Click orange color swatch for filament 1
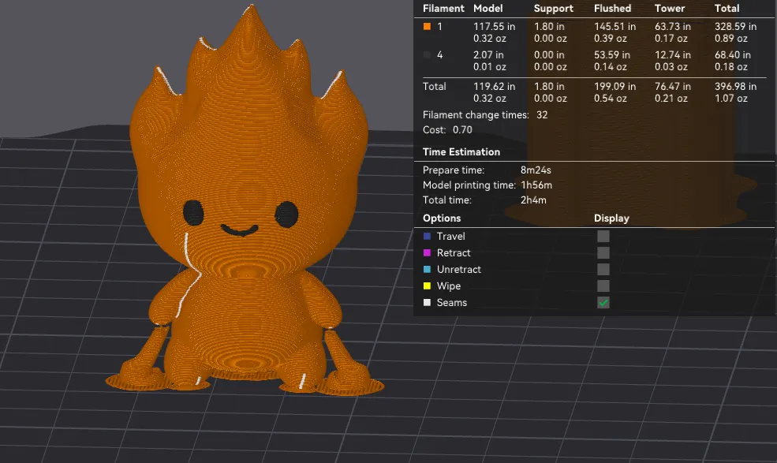777x463 pixels. click(427, 27)
